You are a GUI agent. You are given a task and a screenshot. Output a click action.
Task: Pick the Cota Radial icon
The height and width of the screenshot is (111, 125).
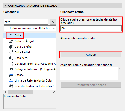11,52
